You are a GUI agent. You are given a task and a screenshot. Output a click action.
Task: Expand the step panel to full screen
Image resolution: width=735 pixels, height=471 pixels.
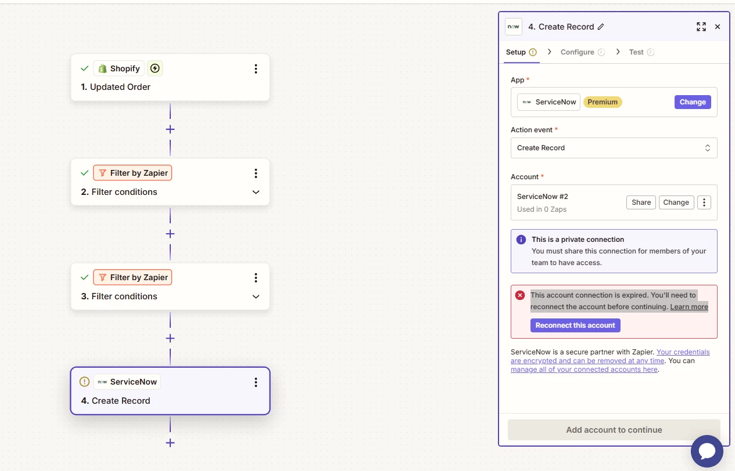click(701, 27)
